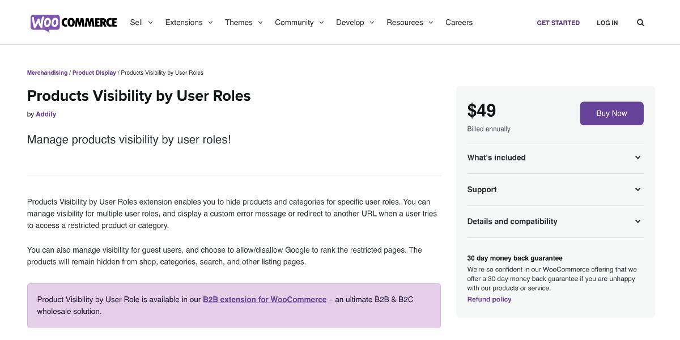Click the Sell dropdown chevron

click(x=150, y=23)
